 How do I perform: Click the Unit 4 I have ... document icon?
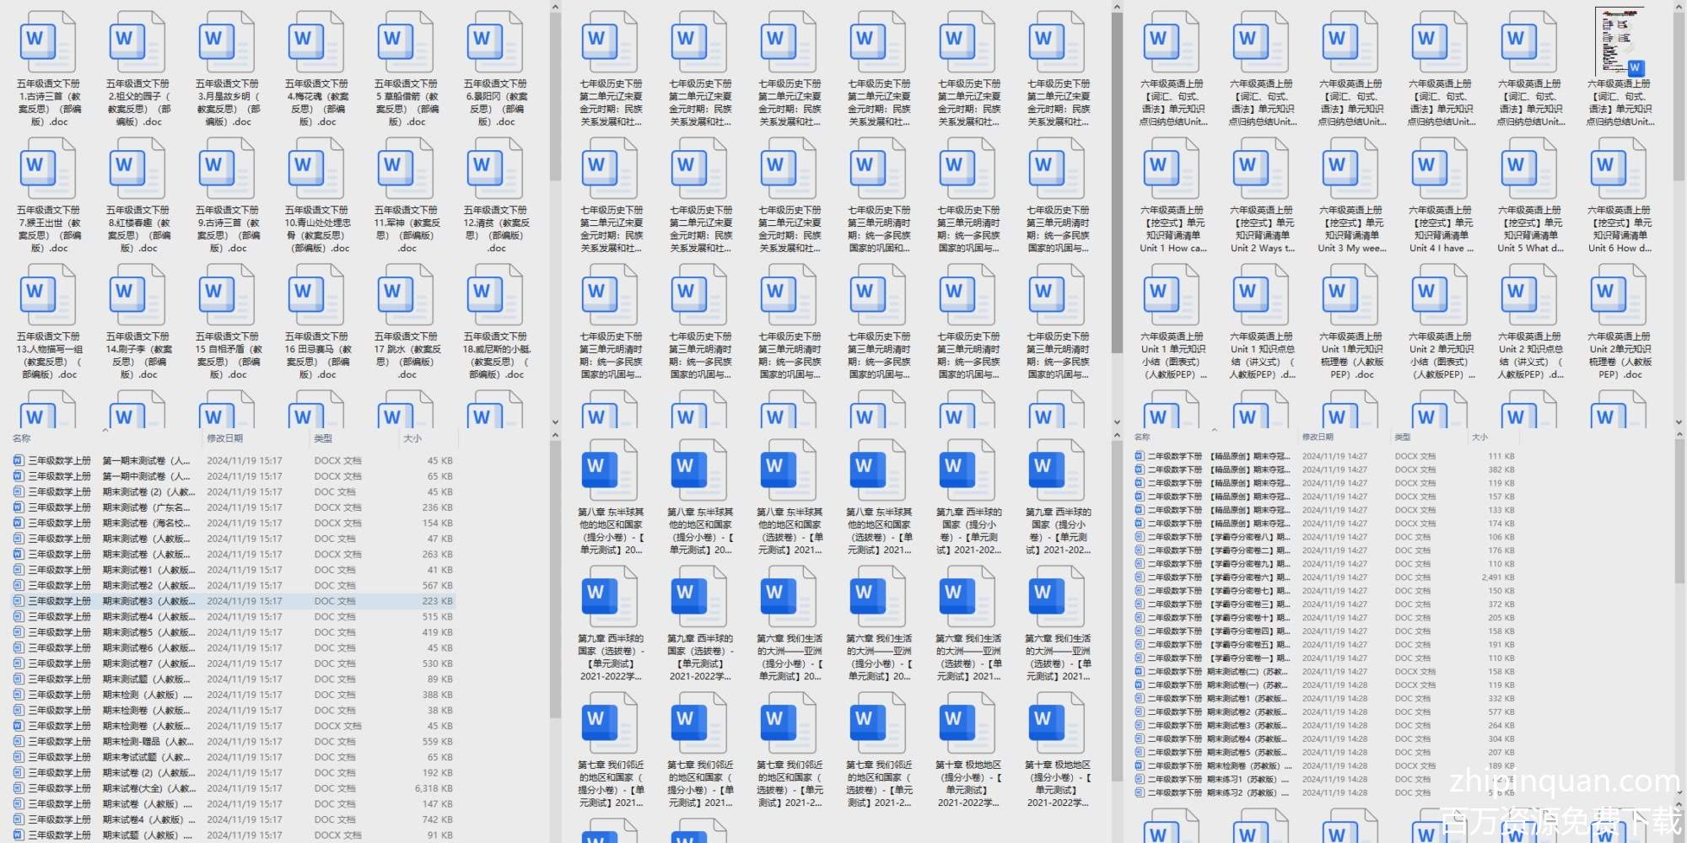pyautogui.click(x=1439, y=169)
